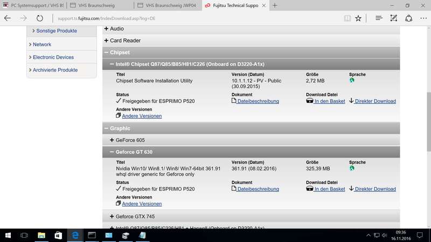Screen dimensions: 431x242
Task: Open the Hub lines icon
Action: coord(379,18)
